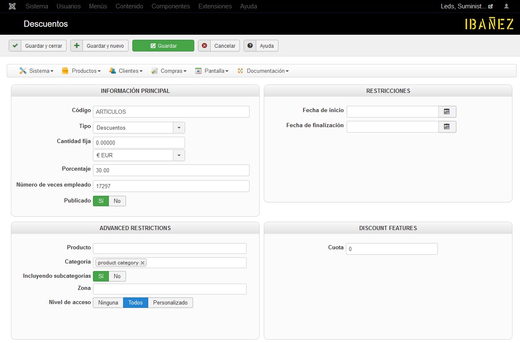
Task: Click the Fecha de finalización input field
Action: point(393,127)
